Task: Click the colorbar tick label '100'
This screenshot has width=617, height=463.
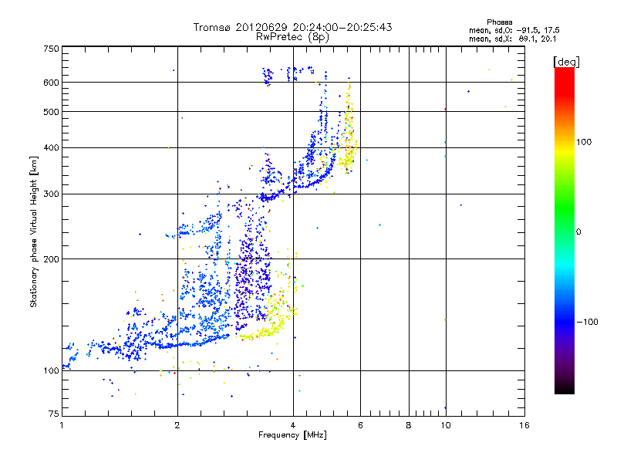Action: click(x=584, y=142)
